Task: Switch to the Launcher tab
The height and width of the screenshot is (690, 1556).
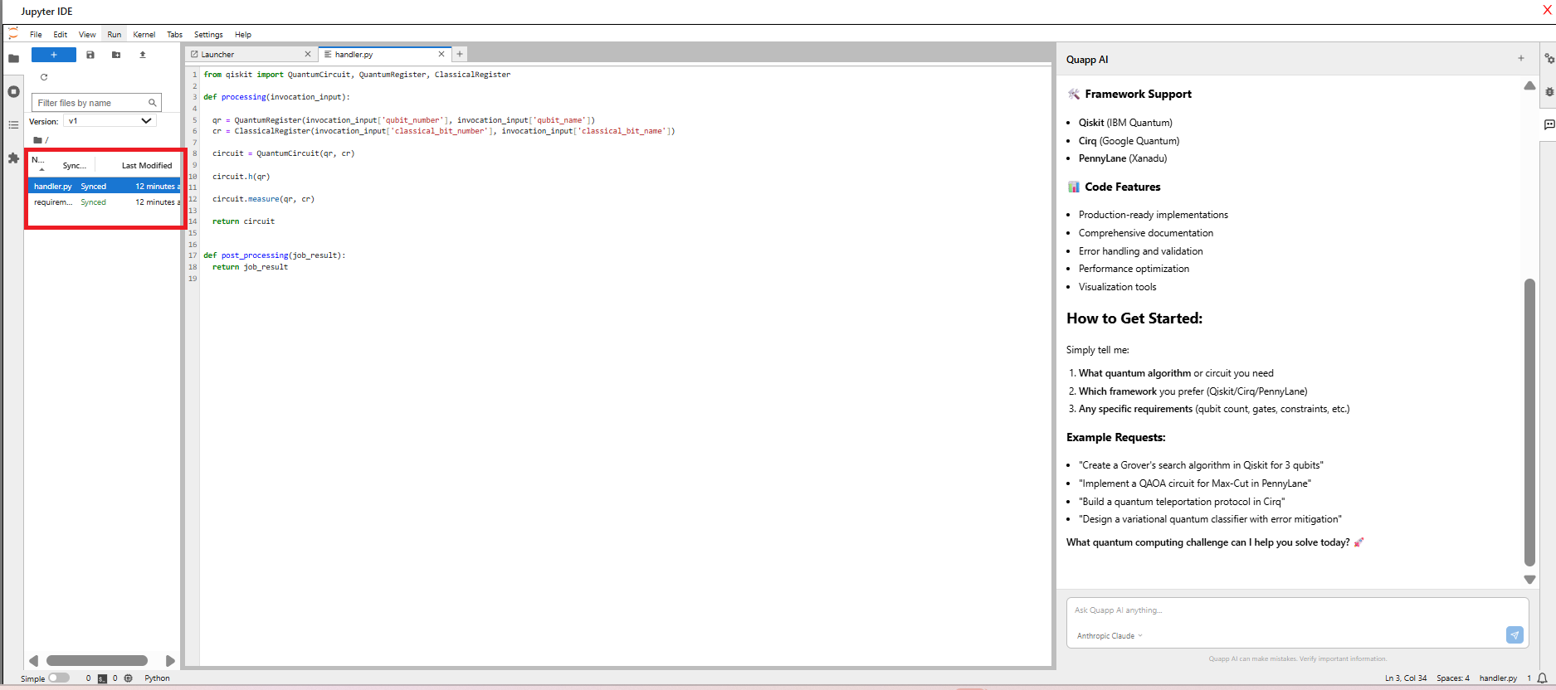Action: pos(218,55)
